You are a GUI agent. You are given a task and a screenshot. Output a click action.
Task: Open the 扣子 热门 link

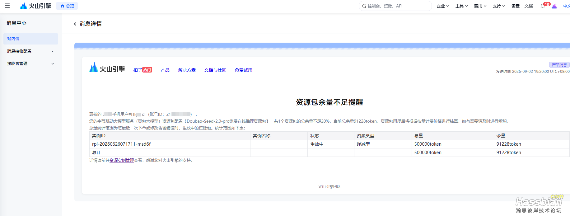click(142, 70)
